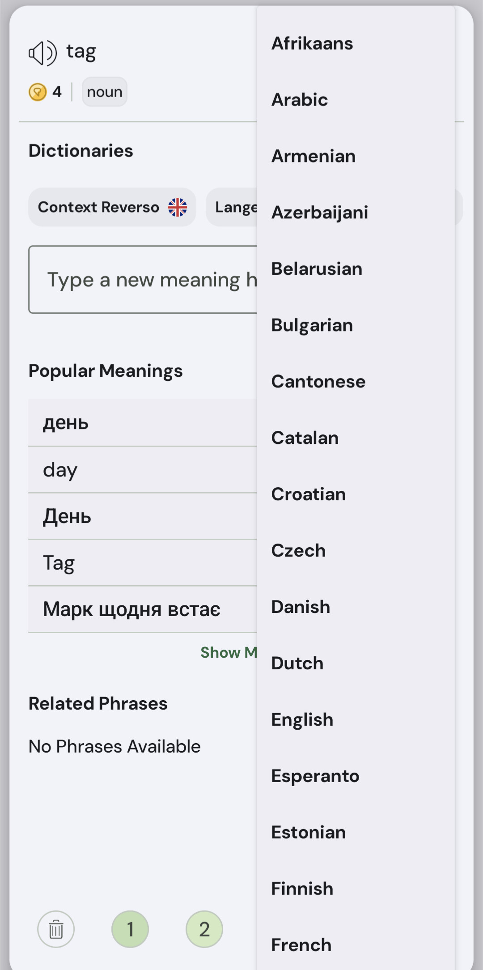The height and width of the screenshot is (970, 483).
Task: Click the 'Type a new meaning' field
Action: pos(143,280)
